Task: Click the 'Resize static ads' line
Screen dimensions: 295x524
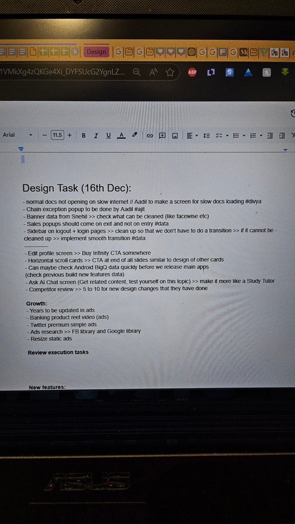Action: pyautogui.click(x=49, y=339)
